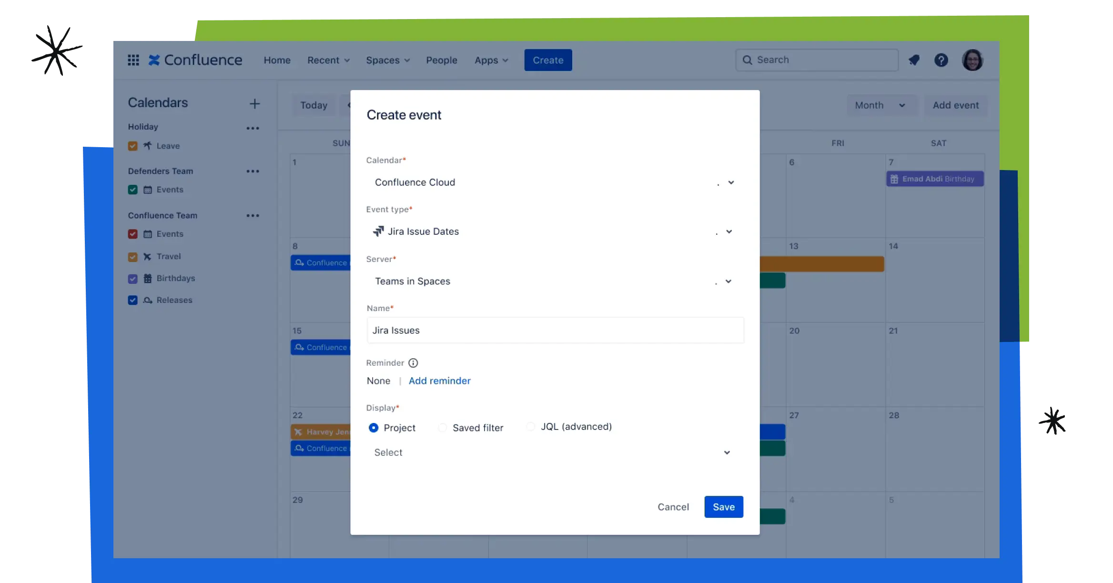Click the Travel airplane icon
This screenshot has width=1113, height=583.
(x=148, y=257)
